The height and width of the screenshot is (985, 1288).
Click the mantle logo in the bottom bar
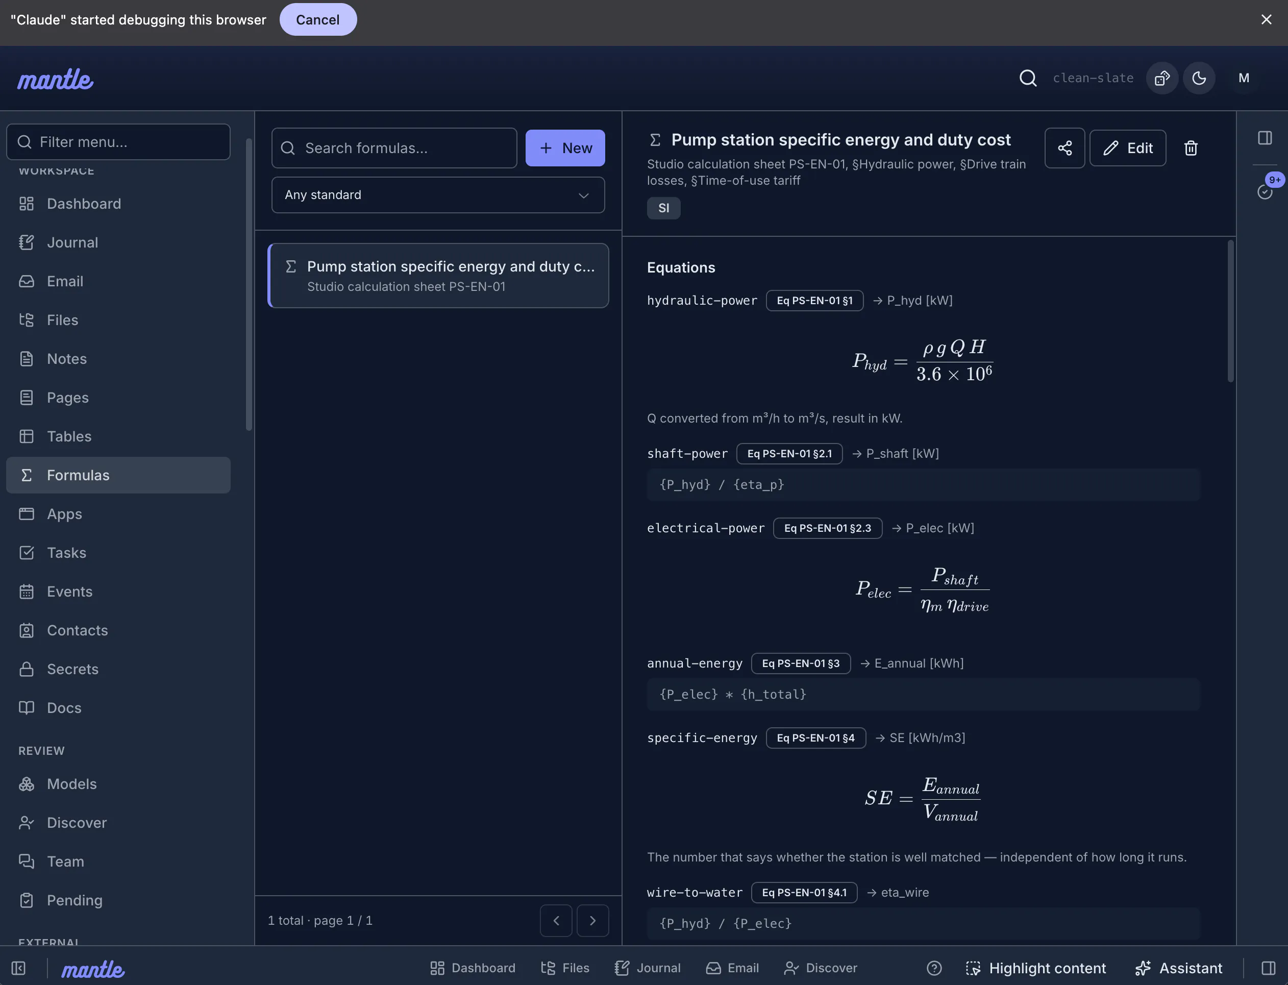(x=93, y=969)
